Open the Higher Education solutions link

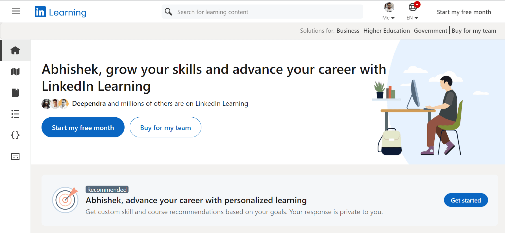[386, 31]
